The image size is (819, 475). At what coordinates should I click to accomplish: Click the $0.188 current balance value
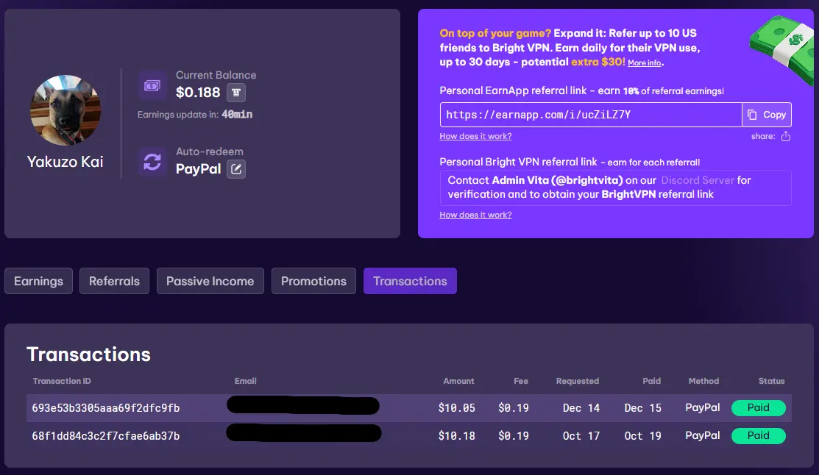[198, 93]
